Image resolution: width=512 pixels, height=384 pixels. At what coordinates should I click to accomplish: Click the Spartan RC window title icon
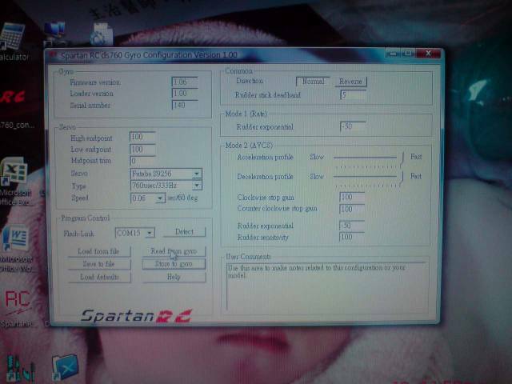(x=53, y=55)
